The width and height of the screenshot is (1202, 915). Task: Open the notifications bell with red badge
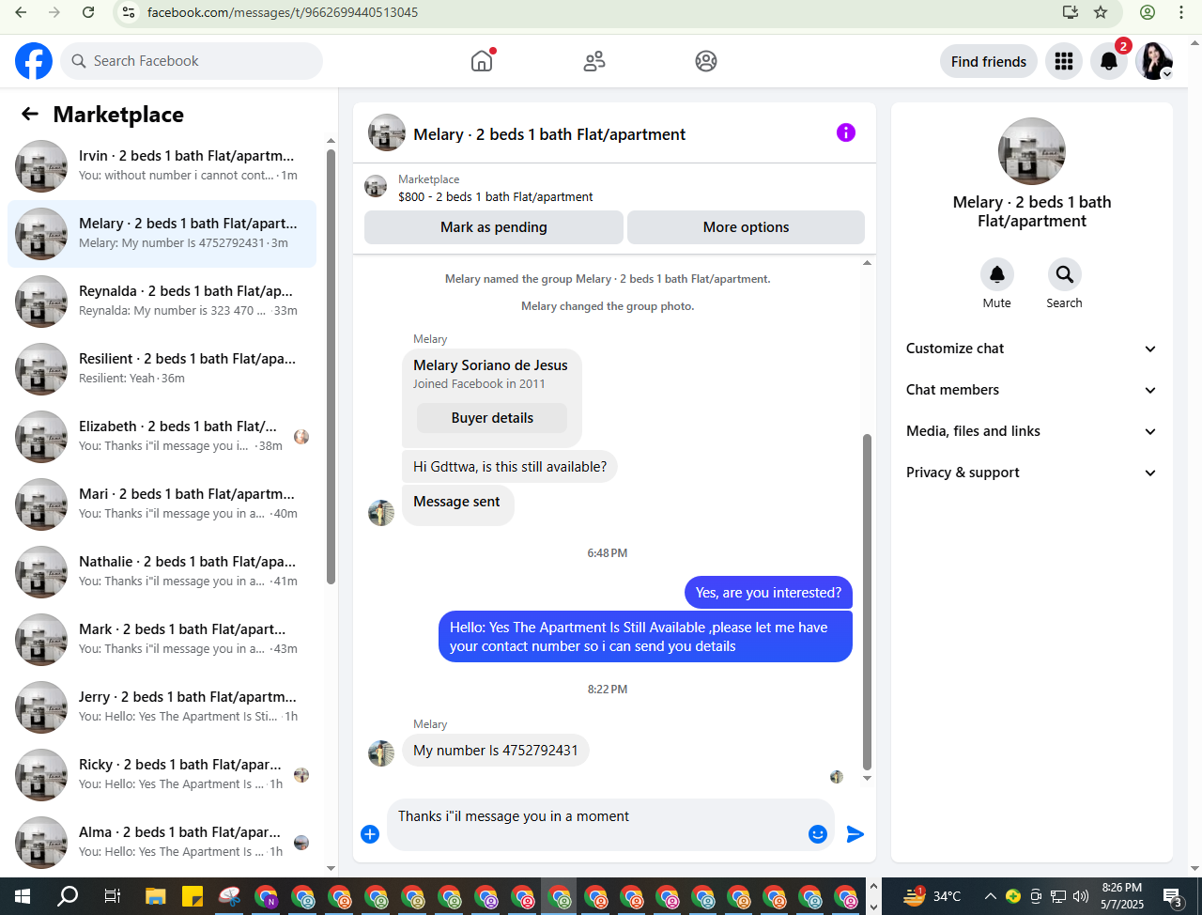click(x=1109, y=61)
